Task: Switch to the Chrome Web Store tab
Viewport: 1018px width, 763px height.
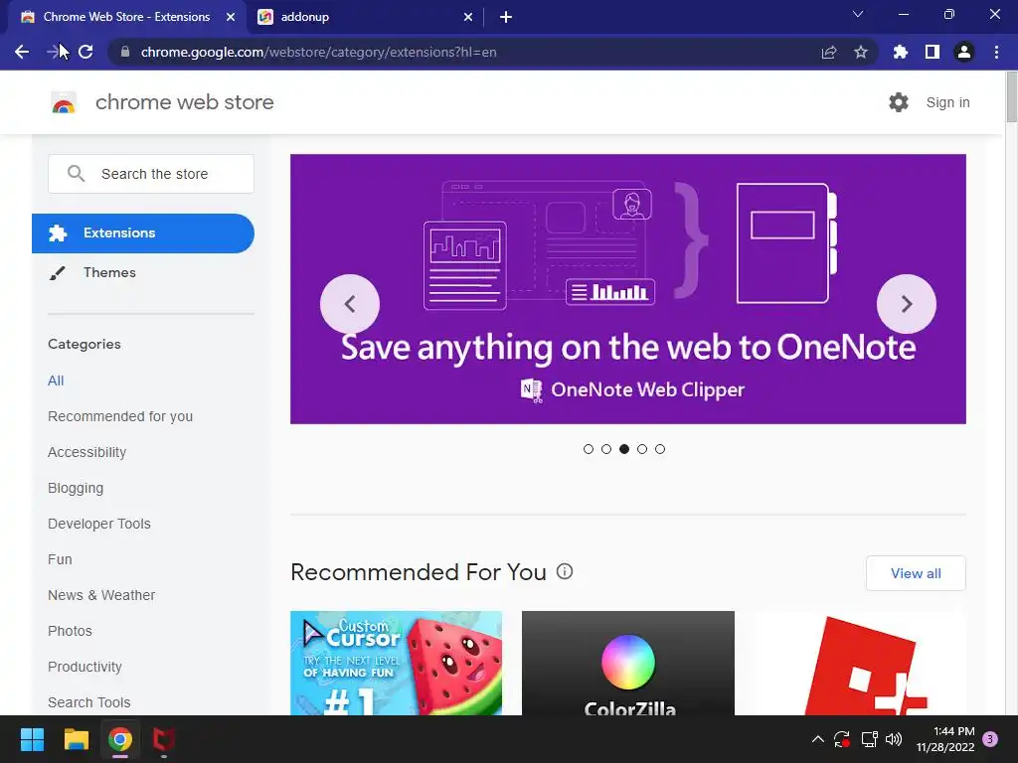Action: click(x=127, y=17)
